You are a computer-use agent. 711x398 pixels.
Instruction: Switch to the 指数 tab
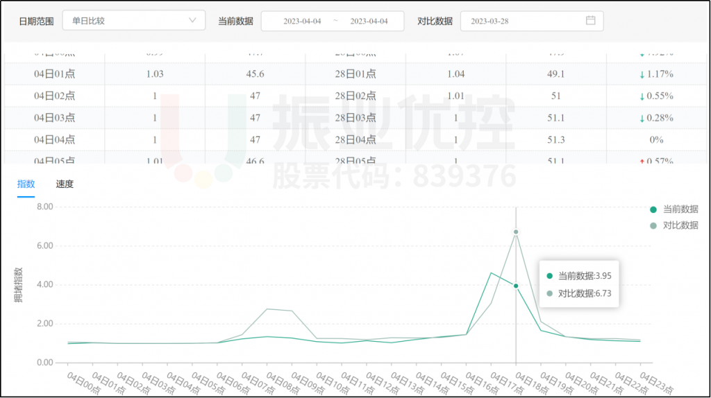pos(26,184)
